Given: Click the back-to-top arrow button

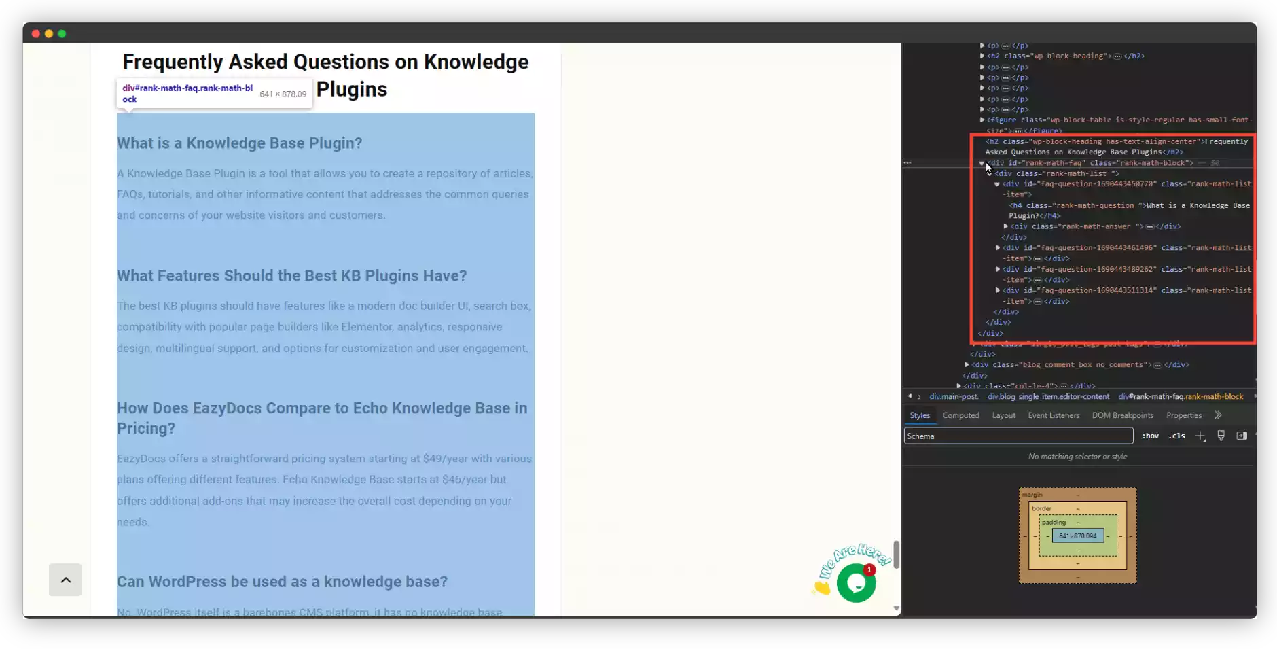Looking at the screenshot, I should pyautogui.click(x=65, y=580).
